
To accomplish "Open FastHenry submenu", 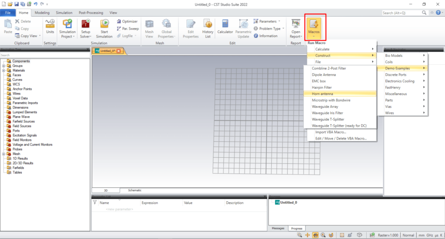I will (x=403, y=87).
